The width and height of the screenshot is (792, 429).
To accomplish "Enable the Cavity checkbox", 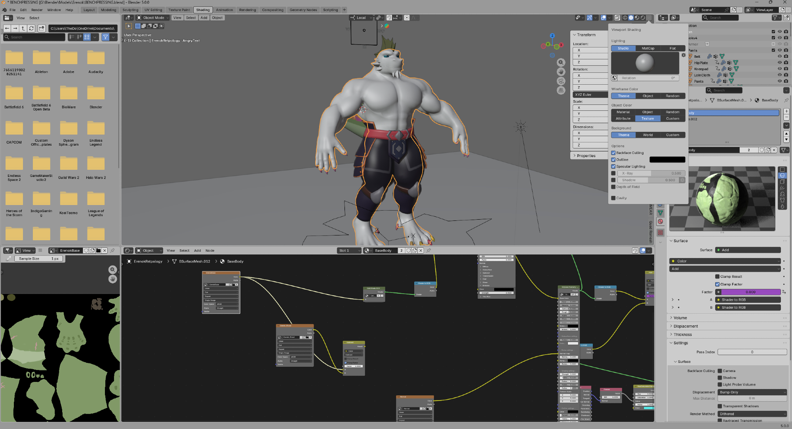I will (613, 198).
